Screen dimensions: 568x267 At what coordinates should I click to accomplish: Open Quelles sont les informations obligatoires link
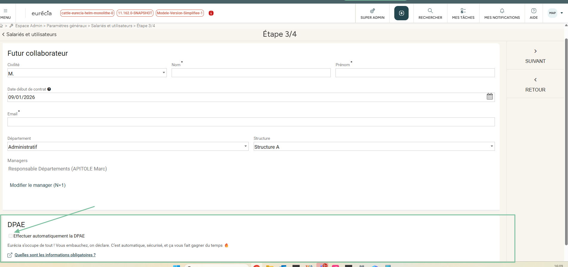55,255
